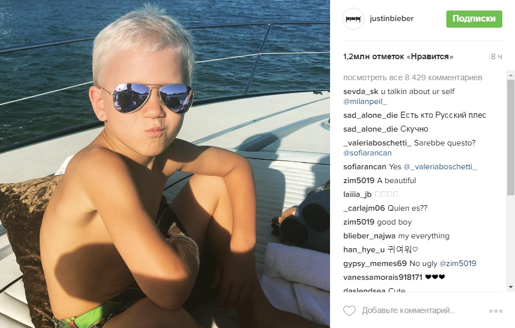The height and width of the screenshot is (328, 515).
Task: Open the @_valeriaboschetti_ mention
Action: coord(440,166)
